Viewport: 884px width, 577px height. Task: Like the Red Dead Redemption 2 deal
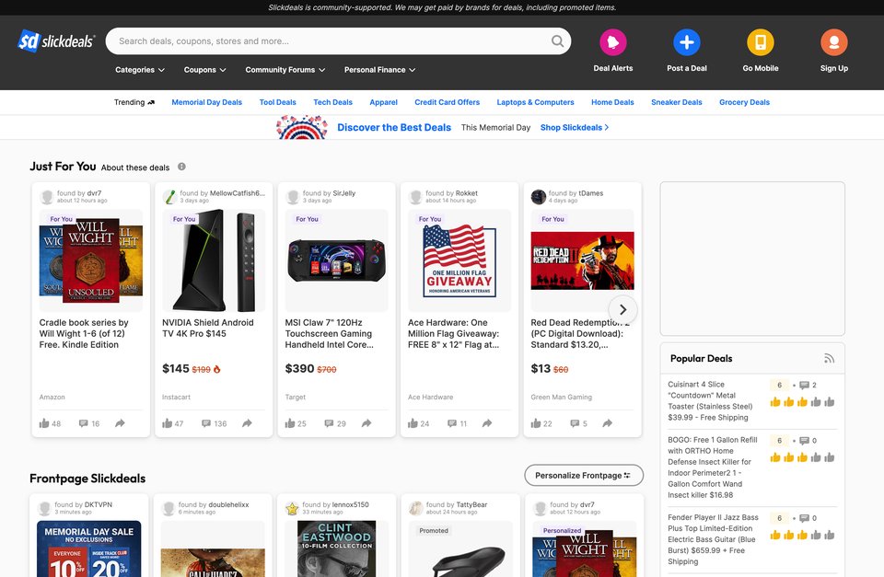pos(536,423)
